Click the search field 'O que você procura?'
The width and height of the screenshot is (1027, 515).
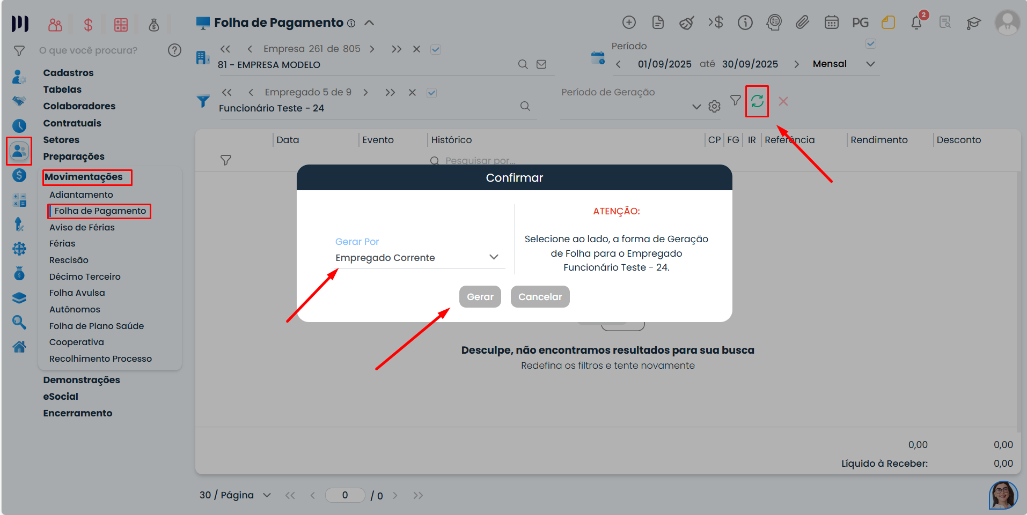pos(97,50)
